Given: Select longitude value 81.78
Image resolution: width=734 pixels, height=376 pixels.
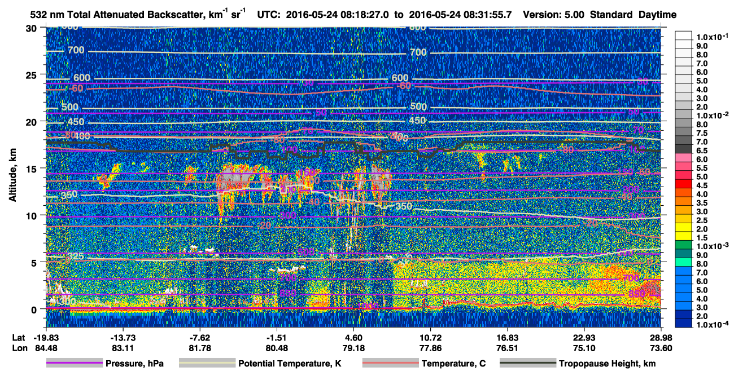Looking at the screenshot, I should coord(200,348).
